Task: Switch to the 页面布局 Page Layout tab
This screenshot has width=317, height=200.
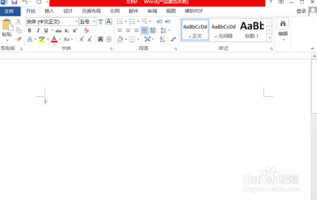Action: (91, 11)
